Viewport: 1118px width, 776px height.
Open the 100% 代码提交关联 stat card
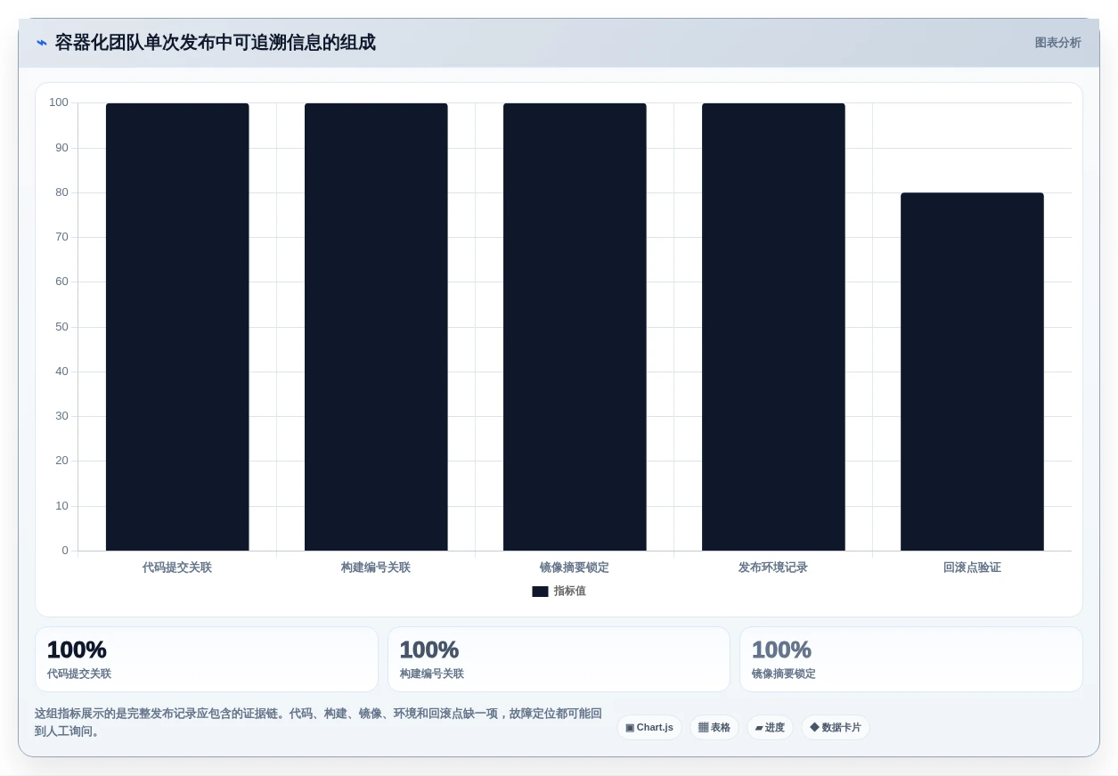point(207,659)
